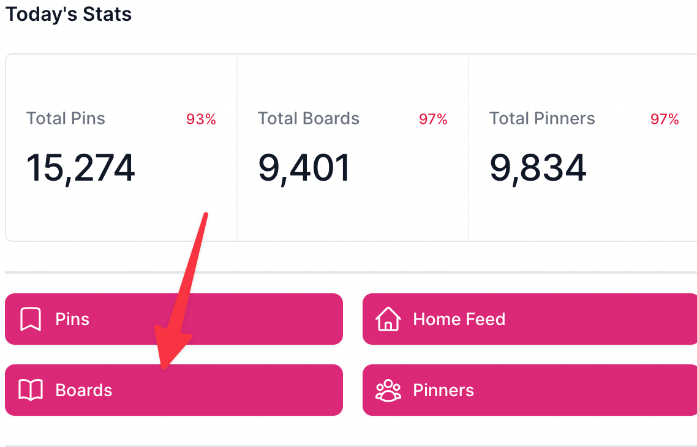Select the Total Pins stat label
The width and height of the screenshot is (697, 447).
tap(66, 119)
